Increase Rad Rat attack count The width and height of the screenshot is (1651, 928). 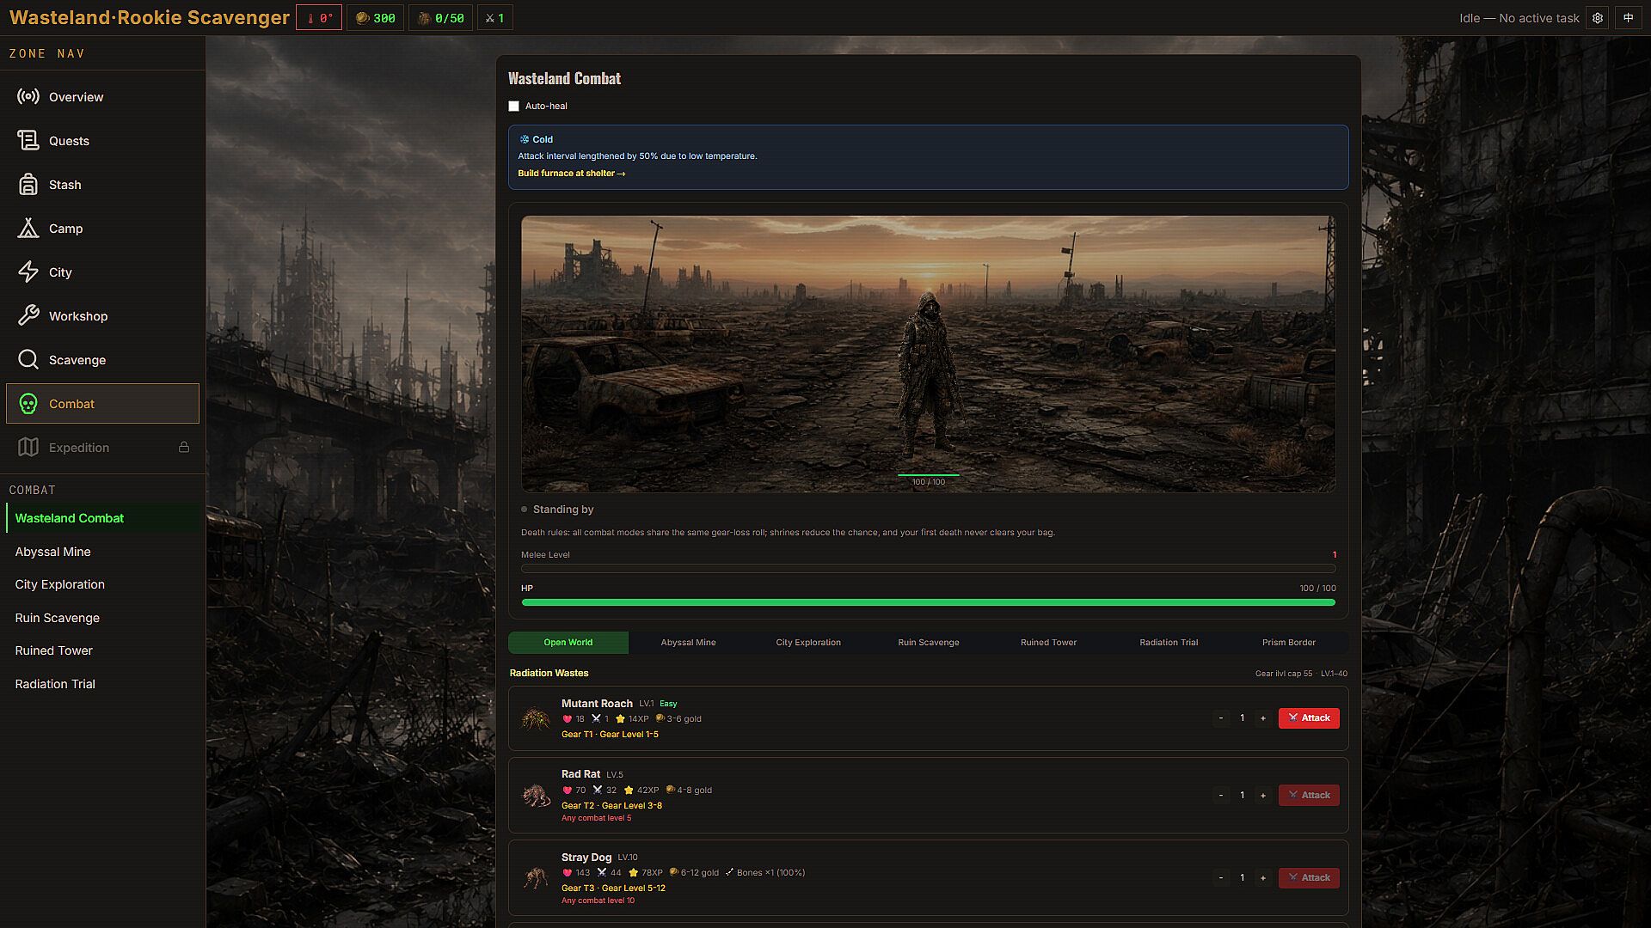1263,796
